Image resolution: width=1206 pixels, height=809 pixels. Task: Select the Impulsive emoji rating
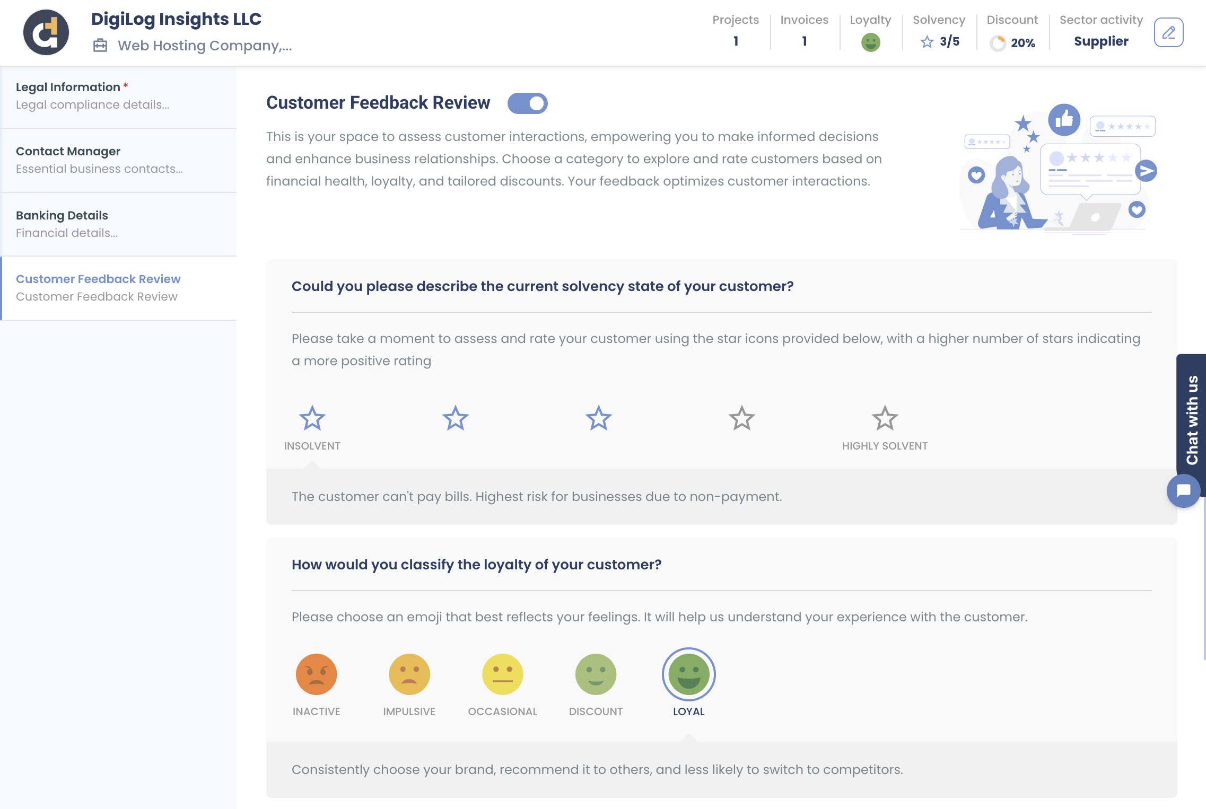click(x=409, y=673)
